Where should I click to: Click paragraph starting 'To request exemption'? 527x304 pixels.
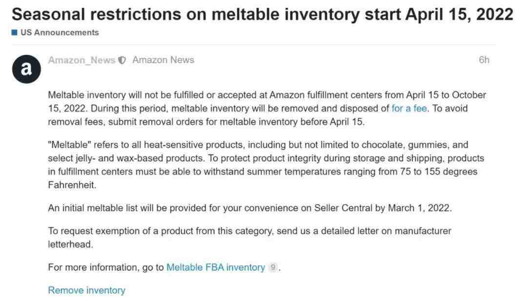[249, 238]
